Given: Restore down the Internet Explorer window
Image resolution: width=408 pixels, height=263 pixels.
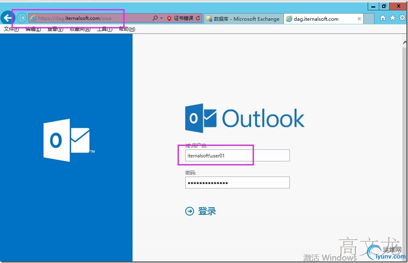Looking at the screenshot, I should tap(384, 6).
